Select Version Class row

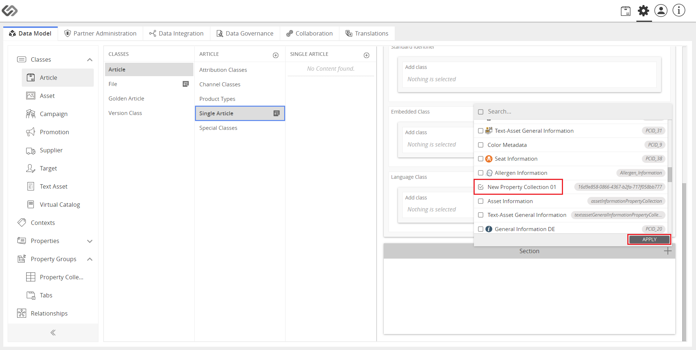[149, 113]
